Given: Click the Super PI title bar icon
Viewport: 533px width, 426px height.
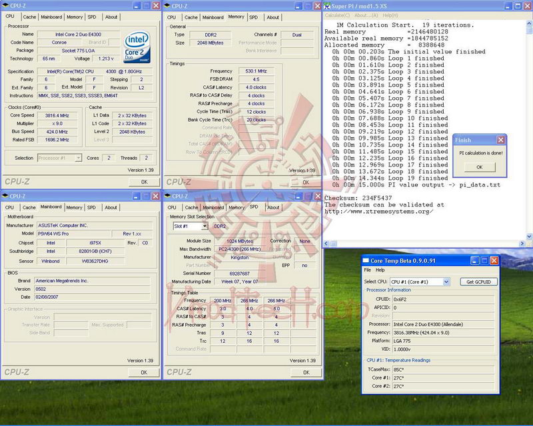Looking at the screenshot, I should click(327, 6).
